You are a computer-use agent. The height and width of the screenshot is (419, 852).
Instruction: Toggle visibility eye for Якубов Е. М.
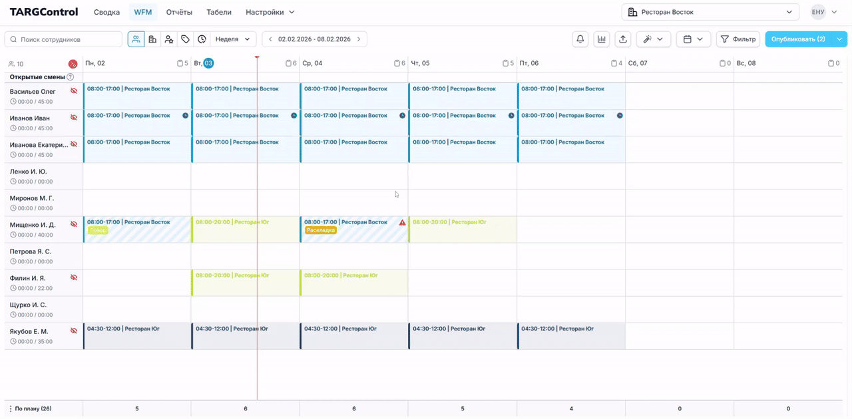click(x=74, y=331)
